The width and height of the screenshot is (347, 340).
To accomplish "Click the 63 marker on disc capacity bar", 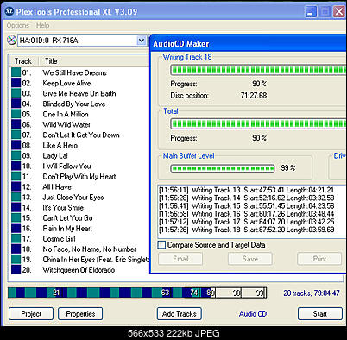I will point(165,293).
